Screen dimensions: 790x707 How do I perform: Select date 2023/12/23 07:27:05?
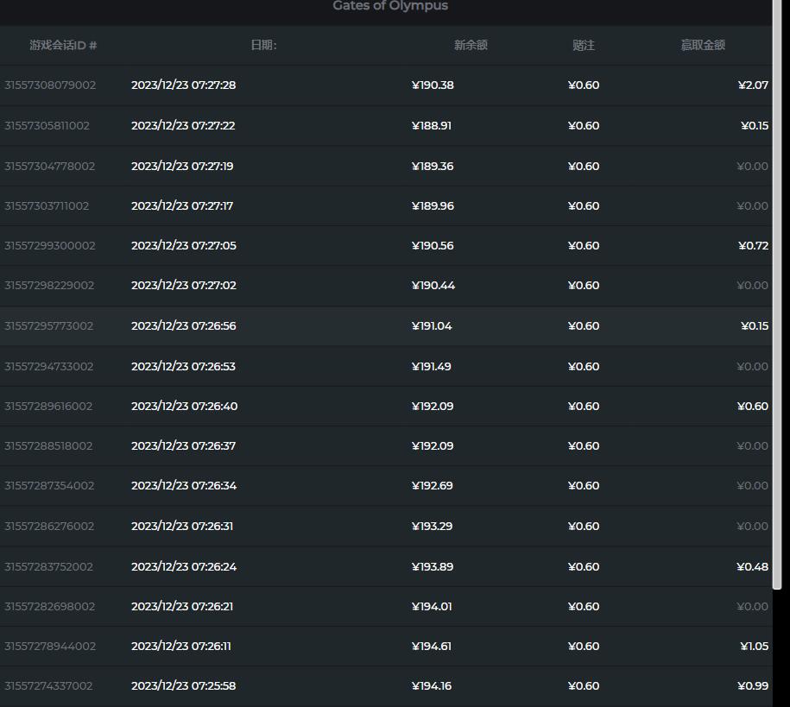click(x=183, y=246)
